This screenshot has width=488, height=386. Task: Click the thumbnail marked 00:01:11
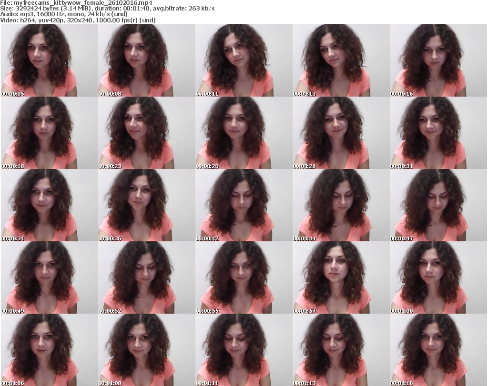point(244,350)
